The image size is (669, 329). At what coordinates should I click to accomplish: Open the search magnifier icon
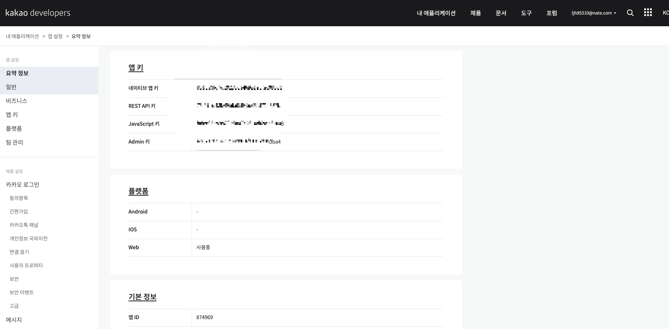click(630, 13)
